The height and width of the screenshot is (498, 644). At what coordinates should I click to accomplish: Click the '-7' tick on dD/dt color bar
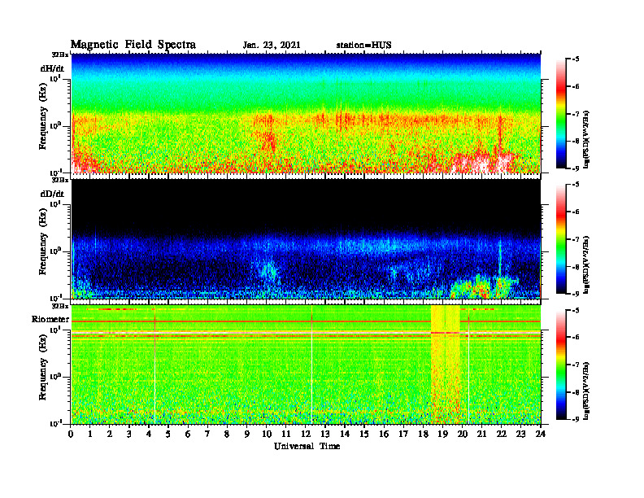[x=576, y=239]
